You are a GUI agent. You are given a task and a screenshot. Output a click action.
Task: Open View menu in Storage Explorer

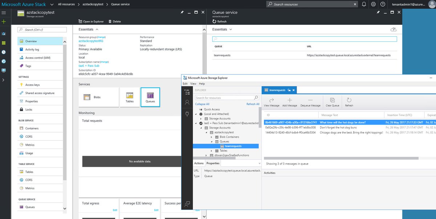pyautogui.click(x=193, y=84)
